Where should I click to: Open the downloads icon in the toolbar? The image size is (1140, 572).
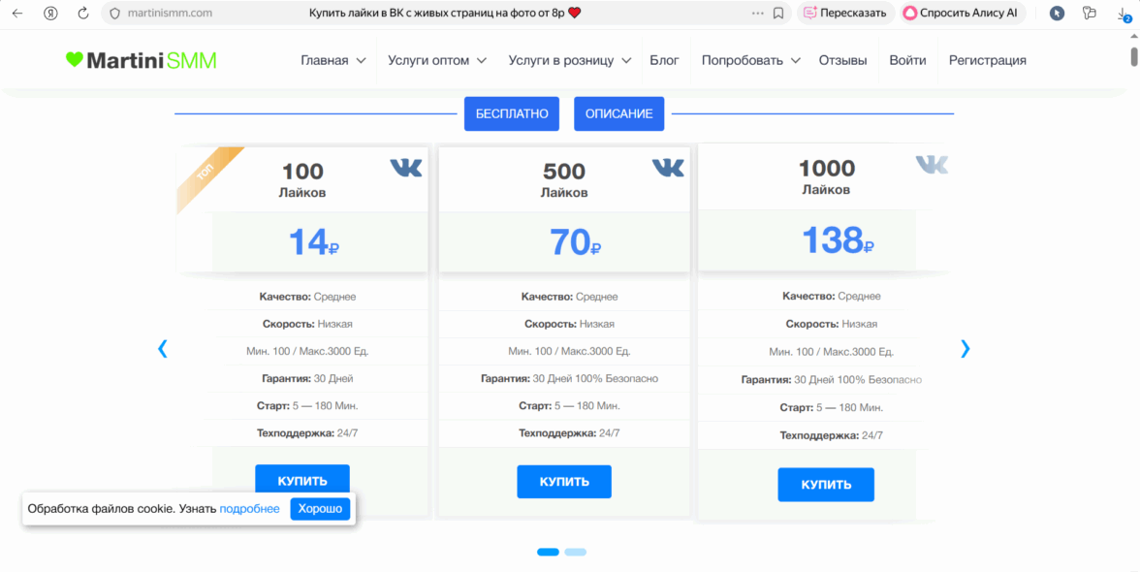tap(1123, 14)
